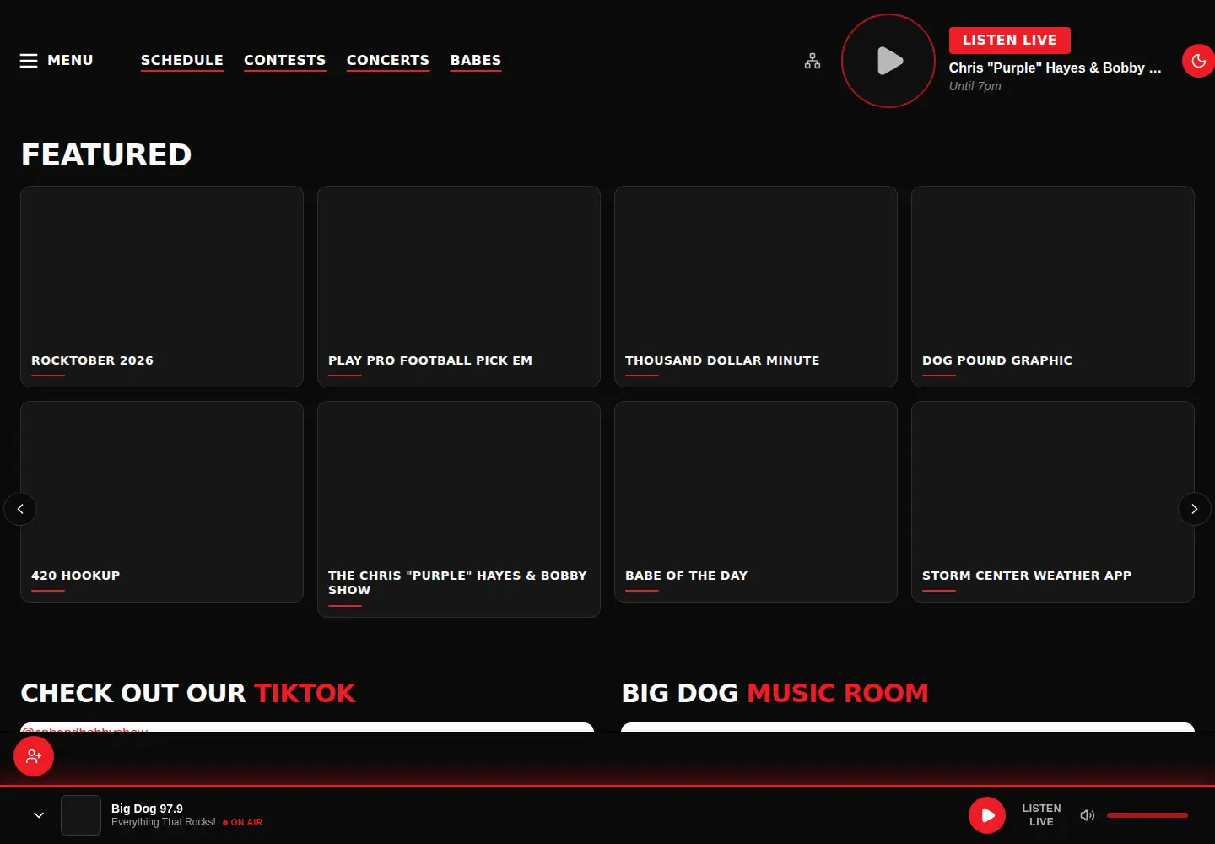1215x844 pixels.
Task: Open the Dog Pound Graphic card
Action: pos(1053,287)
